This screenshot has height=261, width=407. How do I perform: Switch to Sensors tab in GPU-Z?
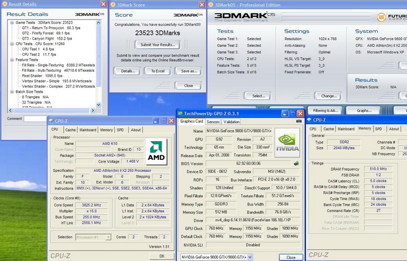tap(213, 121)
